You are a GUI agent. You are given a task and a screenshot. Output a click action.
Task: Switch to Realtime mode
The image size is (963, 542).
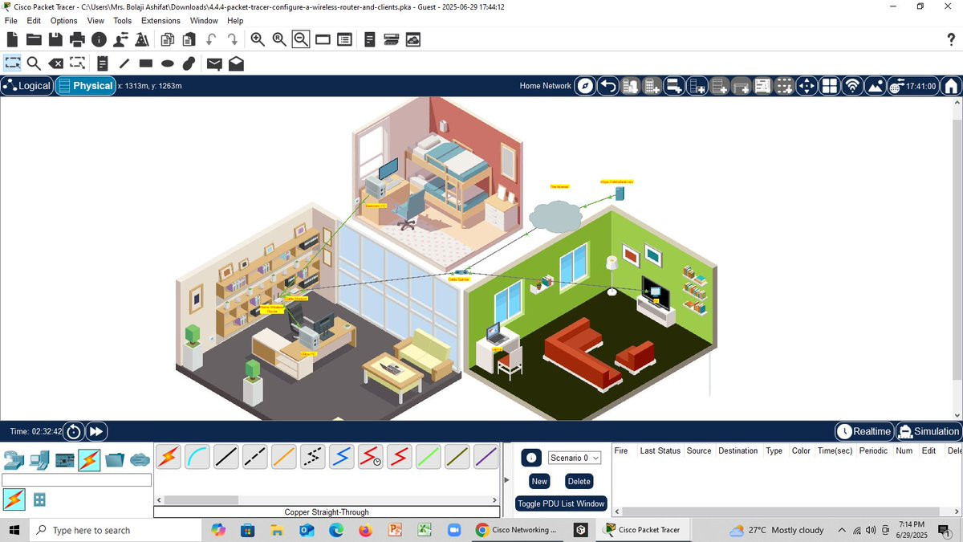(863, 431)
